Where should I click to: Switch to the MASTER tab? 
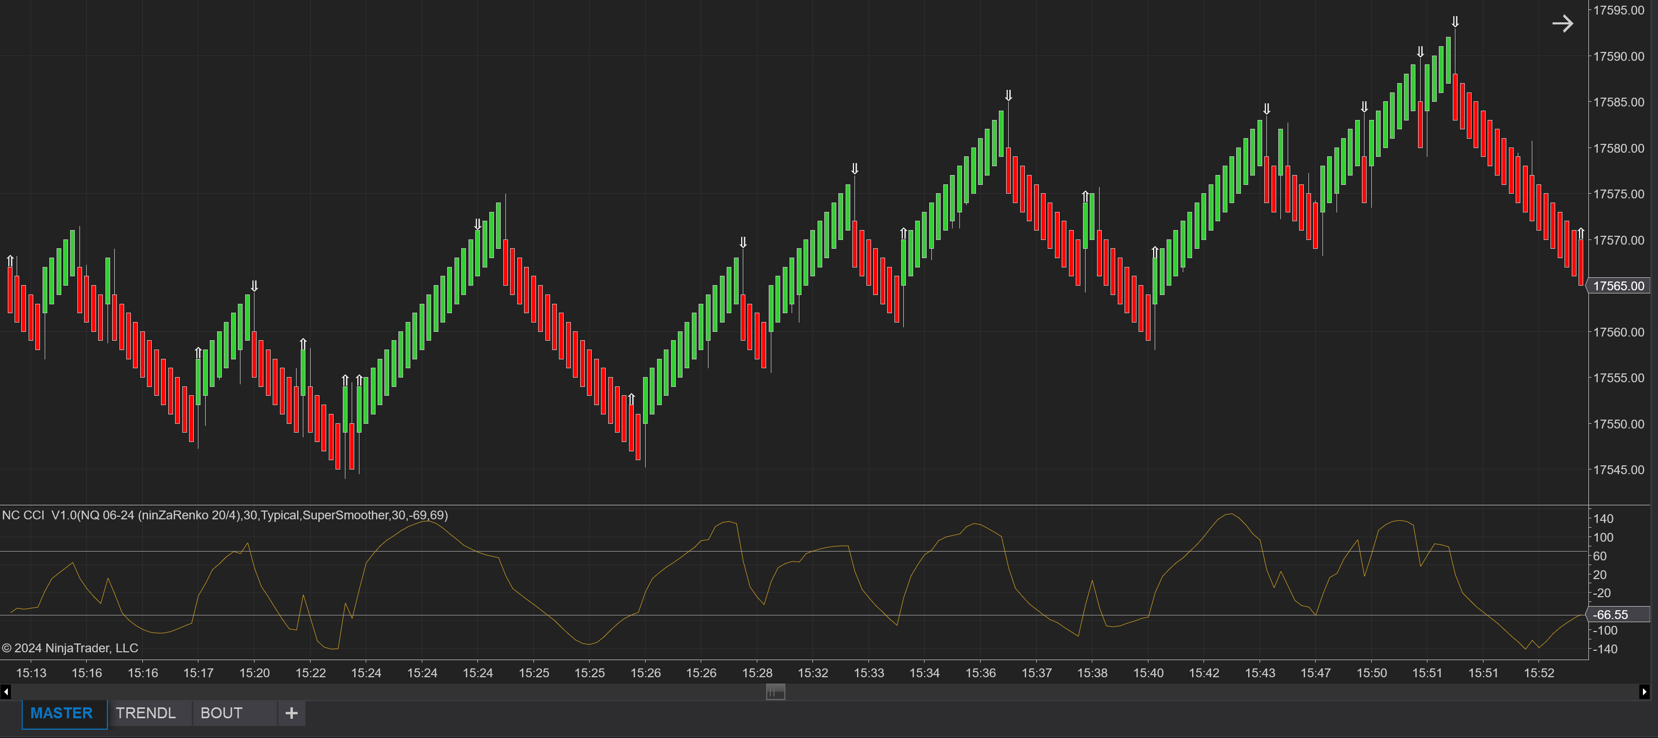[x=62, y=713]
